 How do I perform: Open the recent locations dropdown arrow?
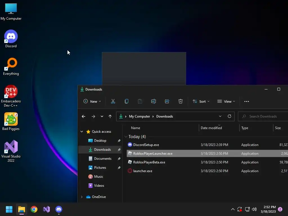click(x=102, y=116)
